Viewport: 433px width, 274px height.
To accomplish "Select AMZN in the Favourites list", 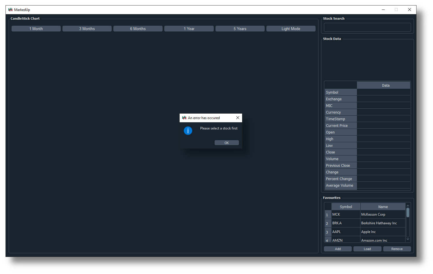I will coord(346,240).
